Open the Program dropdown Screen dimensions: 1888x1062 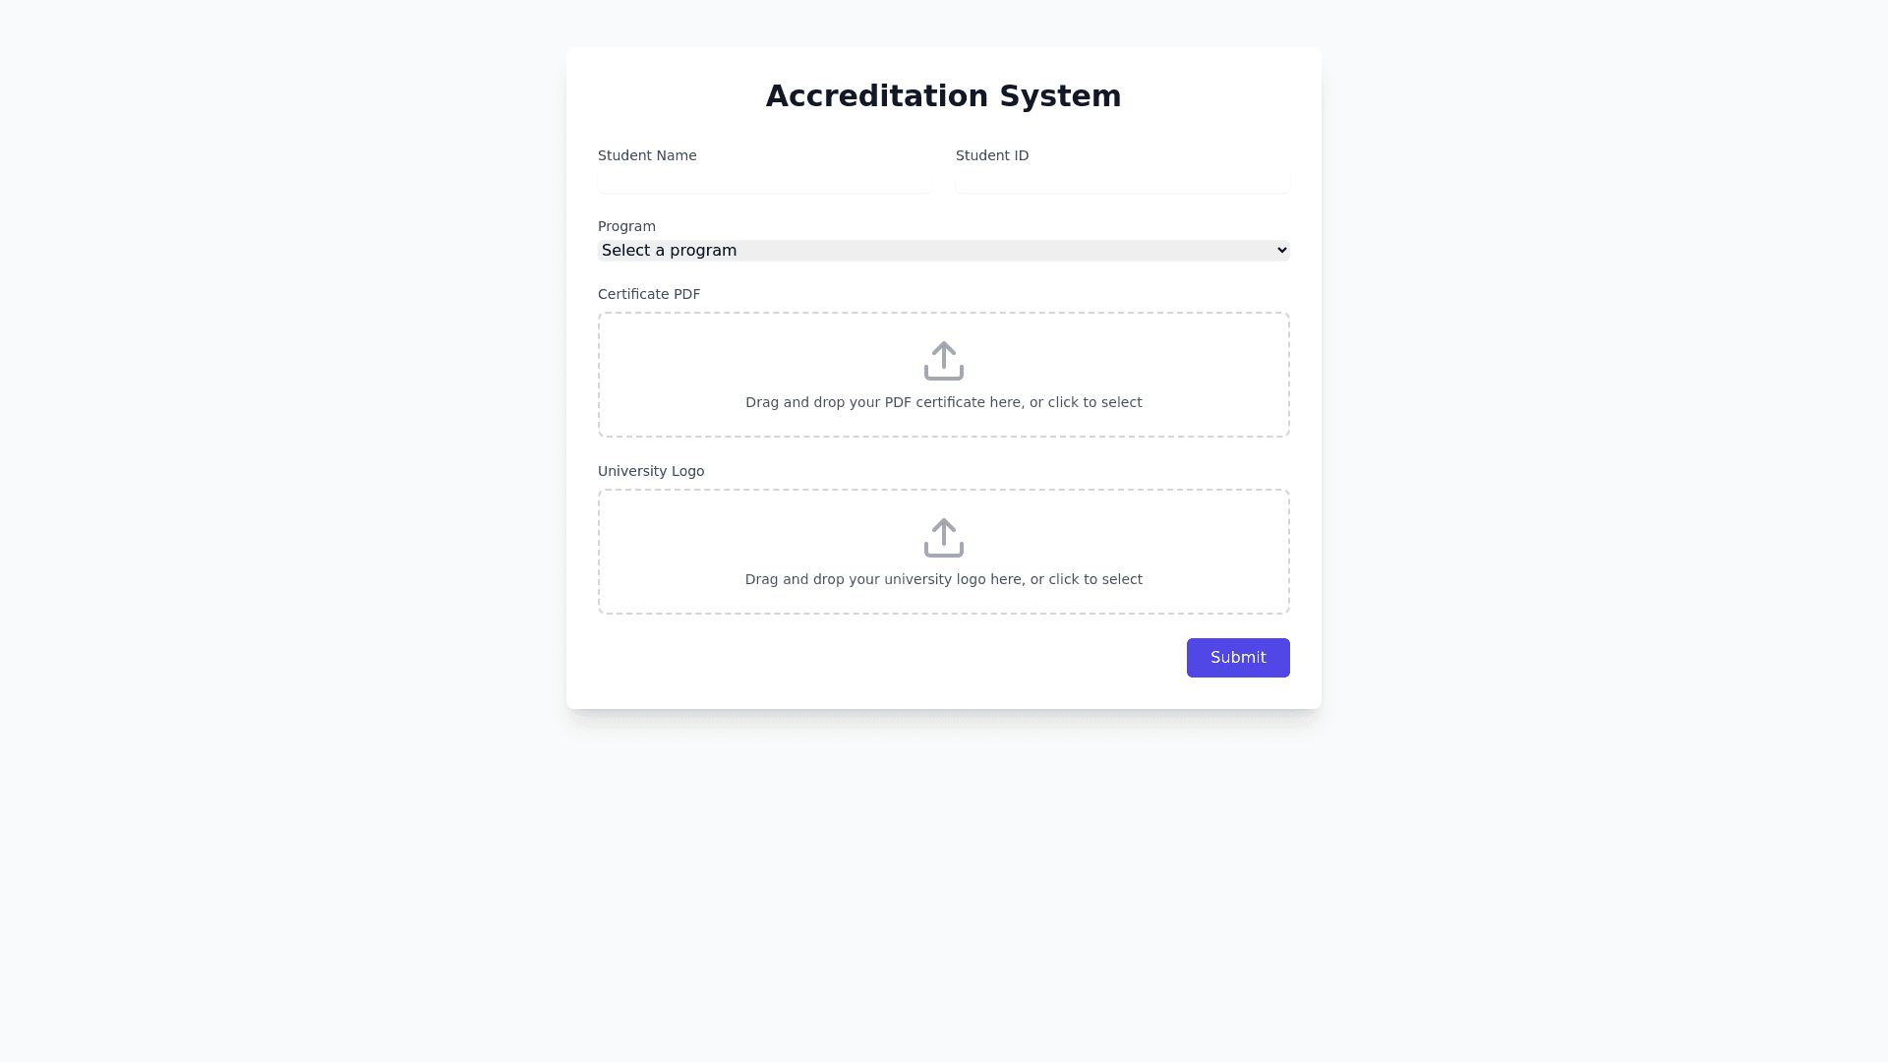pos(943,251)
